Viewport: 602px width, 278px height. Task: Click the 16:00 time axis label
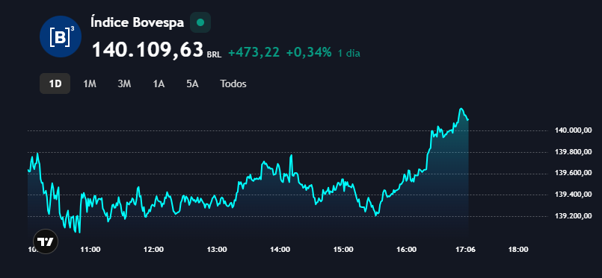[x=407, y=250]
